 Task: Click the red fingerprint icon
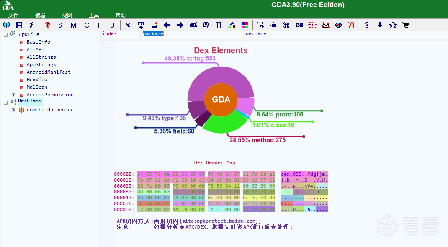pyautogui.click(x=351, y=25)
